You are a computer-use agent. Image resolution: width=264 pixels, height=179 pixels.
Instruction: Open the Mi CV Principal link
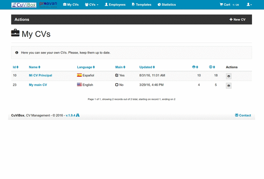click(x=40, y=75)
